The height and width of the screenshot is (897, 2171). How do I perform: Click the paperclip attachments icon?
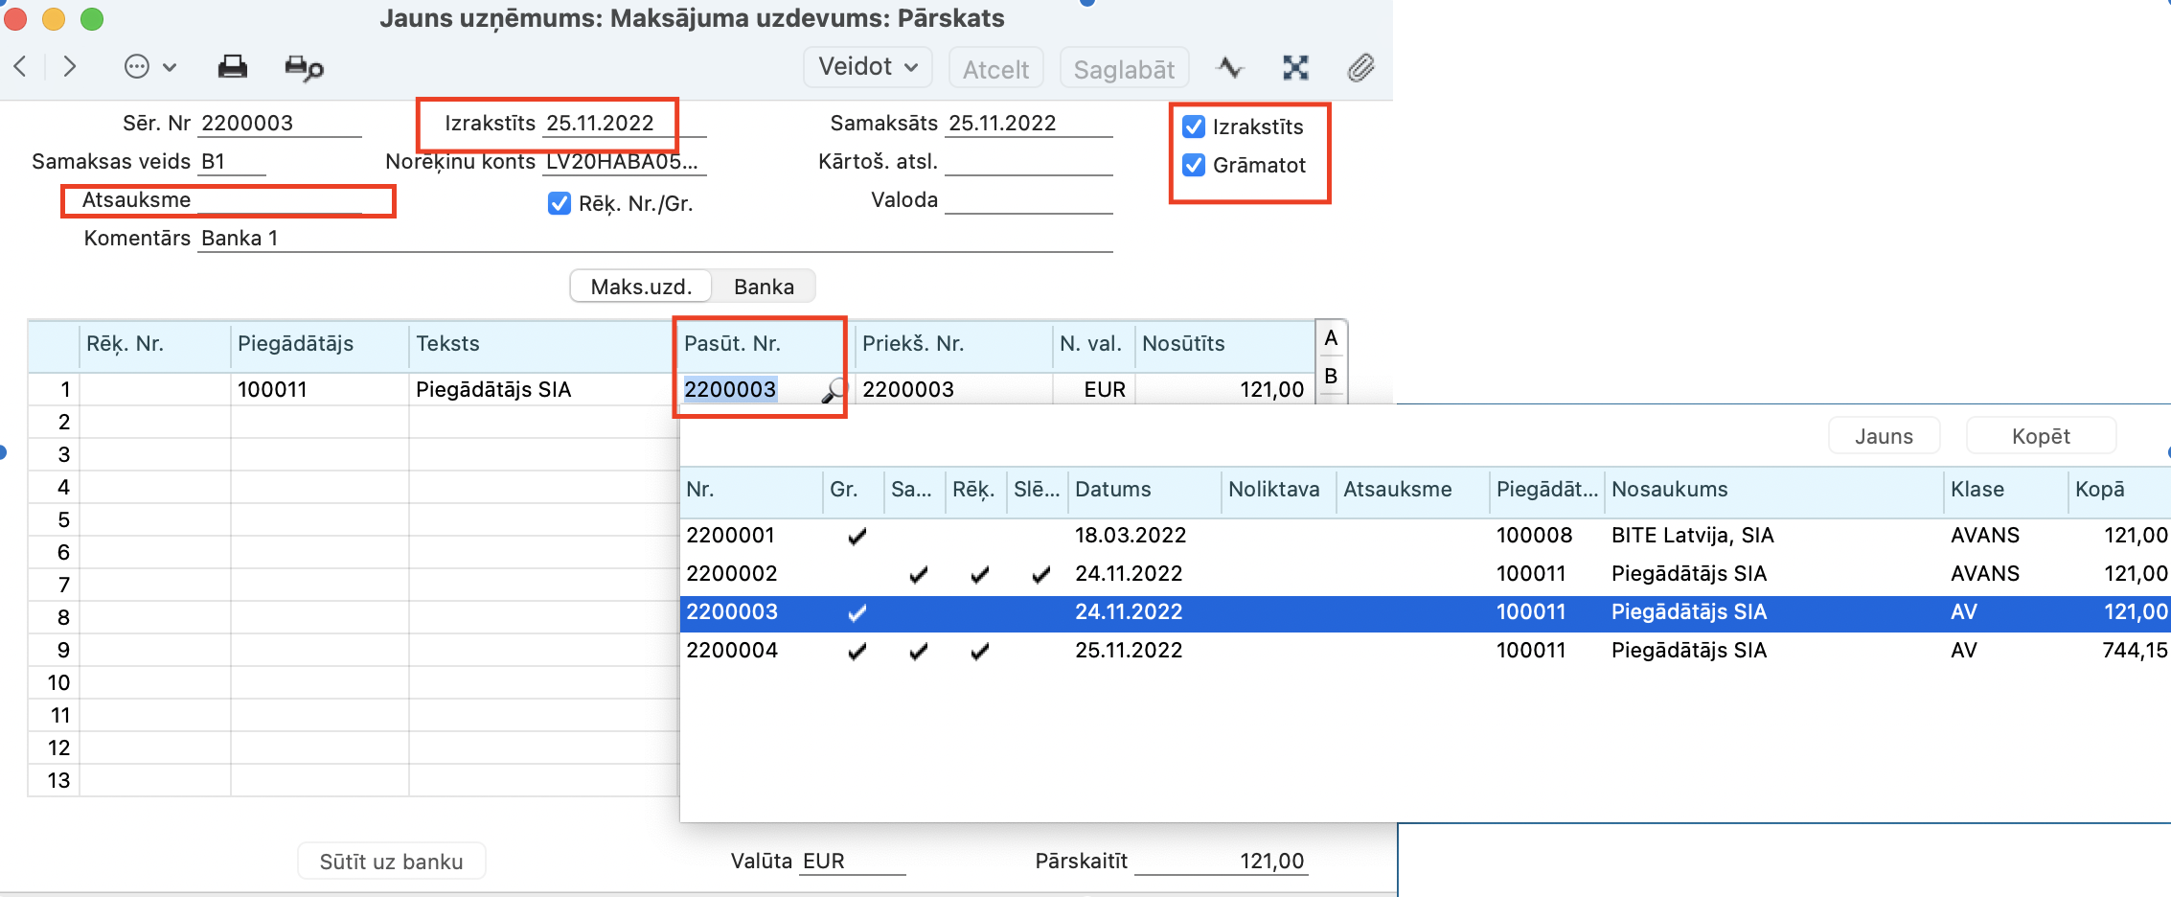1360,68
